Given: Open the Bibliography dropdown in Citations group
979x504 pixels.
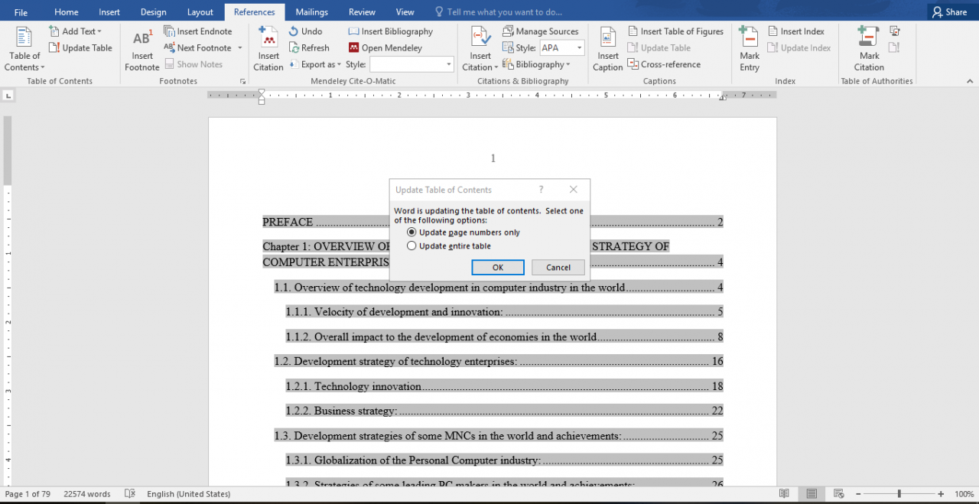Looking at the screenshot, I should click(536, 64).
